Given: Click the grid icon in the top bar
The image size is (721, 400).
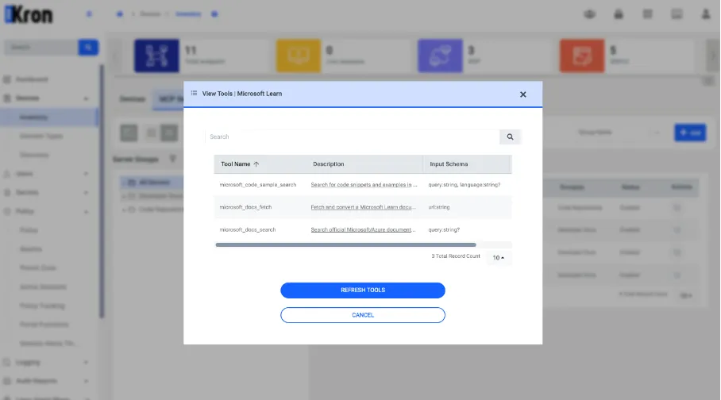Looking at the screenshot, I should [x=647, y=14].
